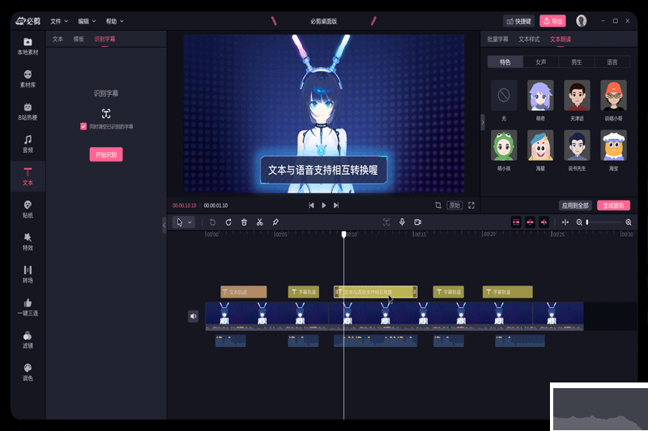Delete selected clip with trash icon

pyautogui.click(x=244, y=222)
